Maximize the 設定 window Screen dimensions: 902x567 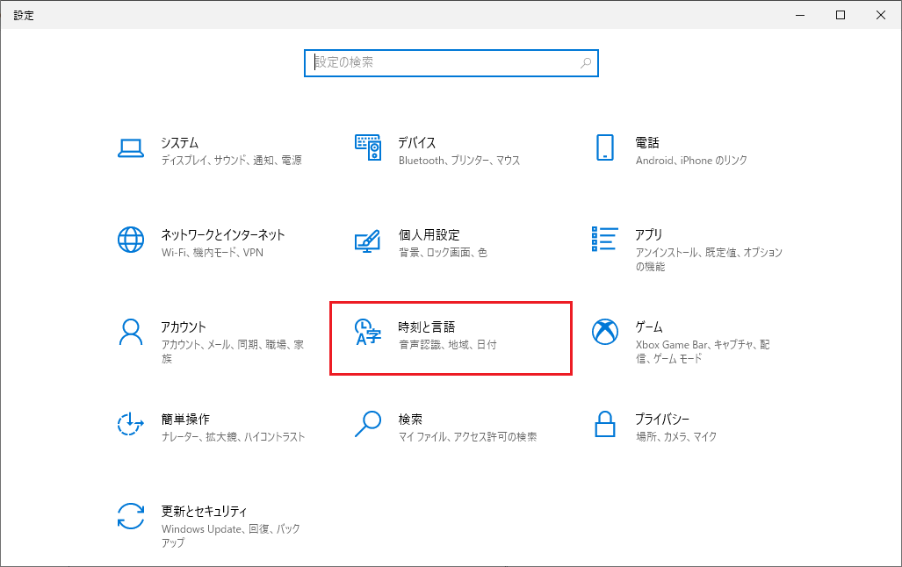(x=841, y=15)
